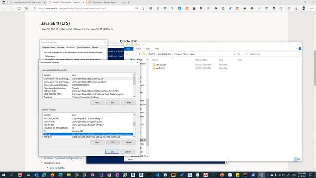Image resolution: width=316 pixels, height=178 pixels.
Task: Select OS system variable row
Action: (x=88, y=131)
